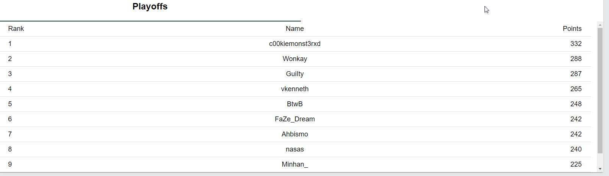Viewport: 609px width, 176px height.
Task: Select player c00kiemonst3rxd
Action: coord(295,44)
